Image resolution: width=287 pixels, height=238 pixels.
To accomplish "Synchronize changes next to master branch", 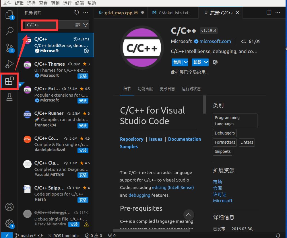I will tap(40, 236).
